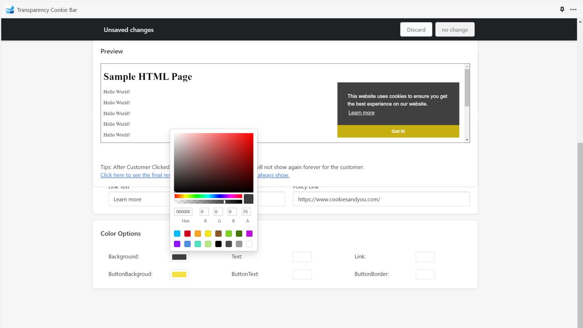583x328 pixels.
Task: Open the Background color swatch
Action: [179, 257]
